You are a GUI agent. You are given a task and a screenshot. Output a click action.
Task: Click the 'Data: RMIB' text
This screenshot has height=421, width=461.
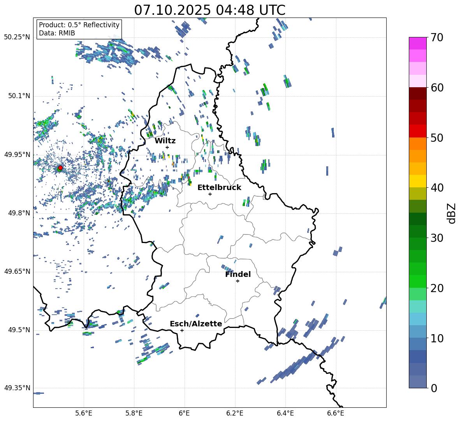(57, 33)
